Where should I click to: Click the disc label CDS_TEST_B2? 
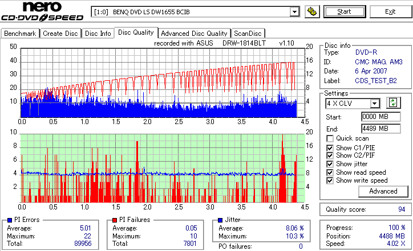(375, 81)
